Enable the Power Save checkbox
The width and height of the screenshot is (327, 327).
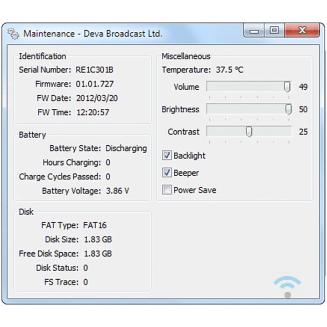click(x=167, y=190)
